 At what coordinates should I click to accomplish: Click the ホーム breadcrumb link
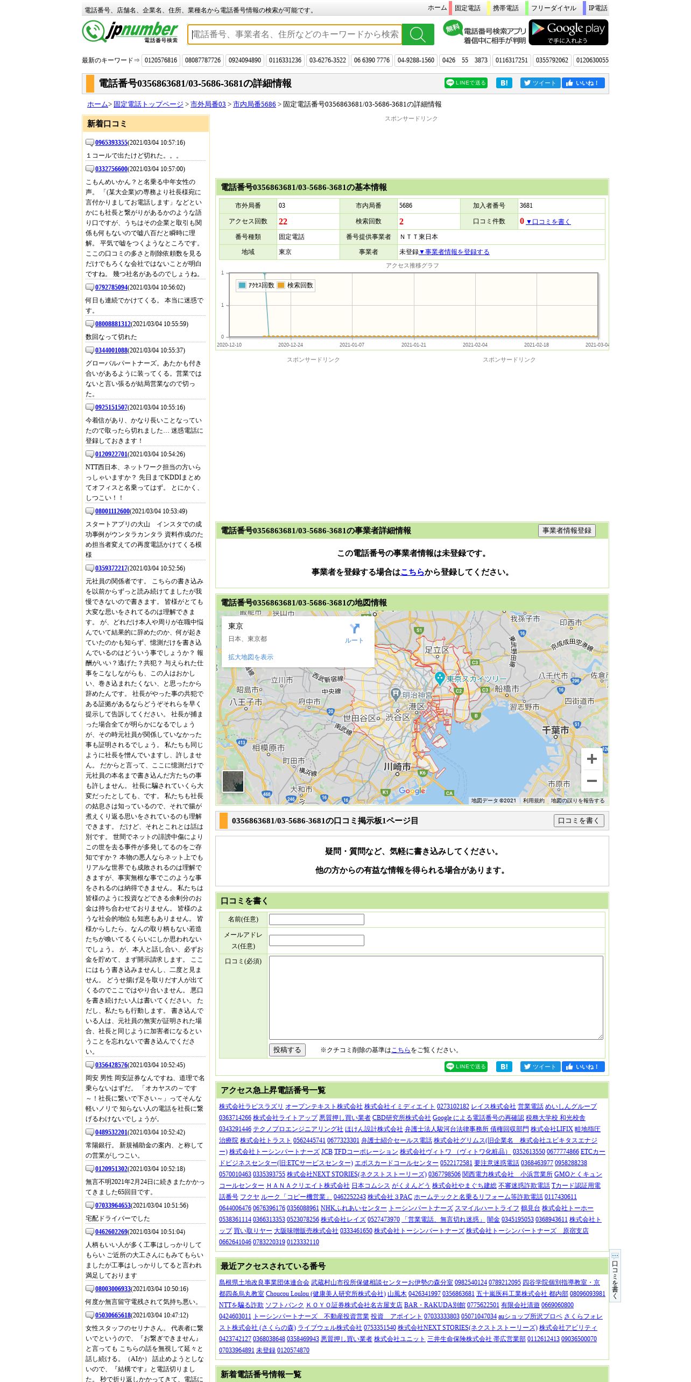tap(97, 104)
